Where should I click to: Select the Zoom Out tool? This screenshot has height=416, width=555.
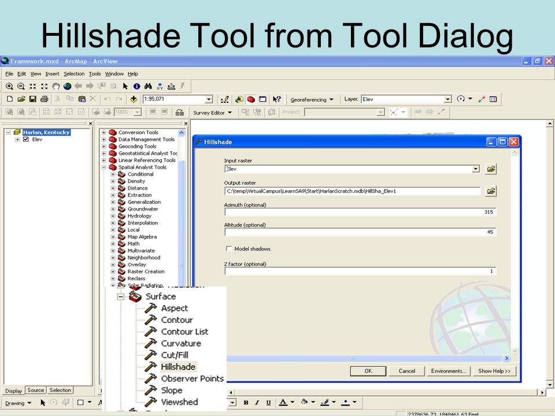tap(21, 86)
